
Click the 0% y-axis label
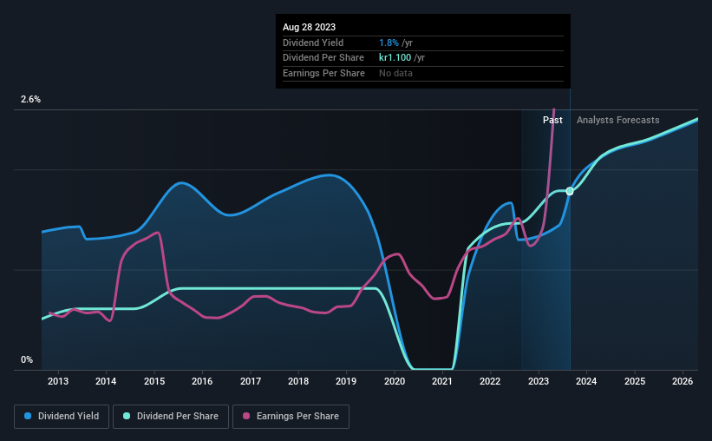pos(27,359)
